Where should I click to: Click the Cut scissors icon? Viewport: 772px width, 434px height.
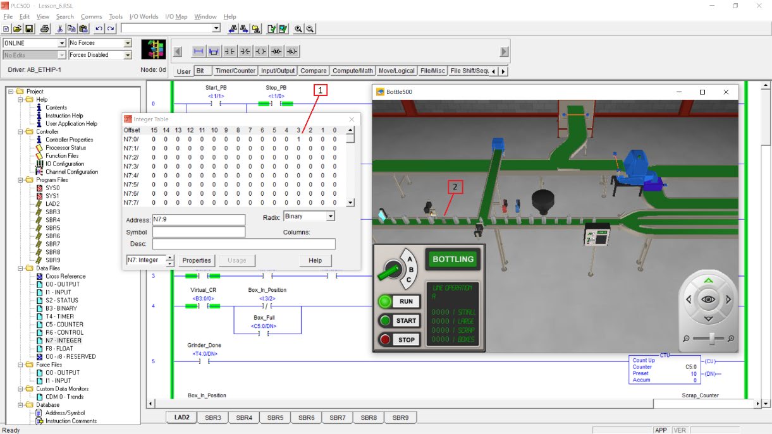pos(60,28)
